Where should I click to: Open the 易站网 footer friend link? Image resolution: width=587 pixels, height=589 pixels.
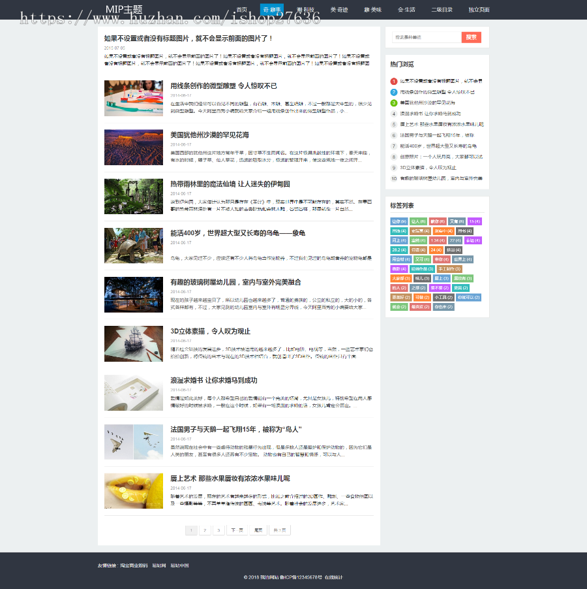click(x=159, y=565)
